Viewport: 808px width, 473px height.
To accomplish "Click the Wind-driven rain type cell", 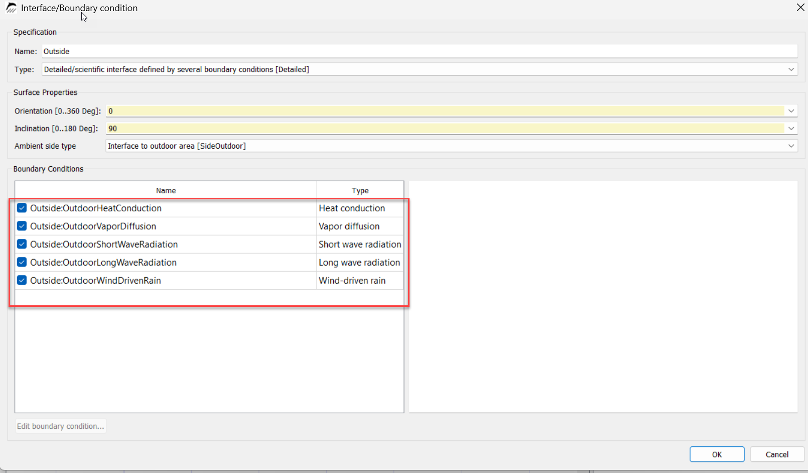I will point(360,280).
